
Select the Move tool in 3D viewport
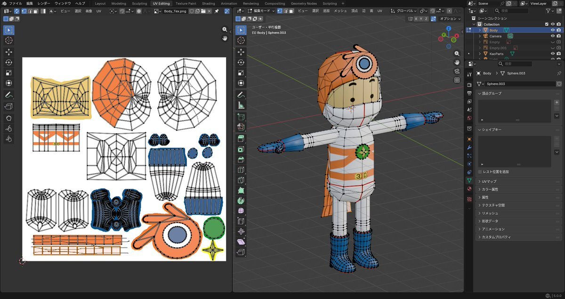click(x=241, y=52)
